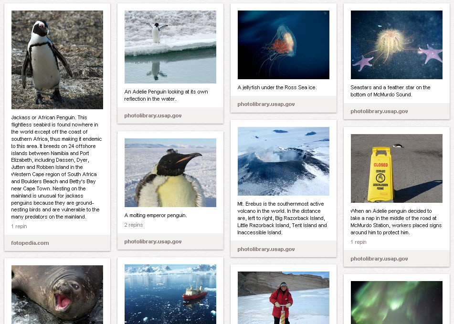Visit fotopedia.com source link
454x324 pixels.
pos(30,243)
